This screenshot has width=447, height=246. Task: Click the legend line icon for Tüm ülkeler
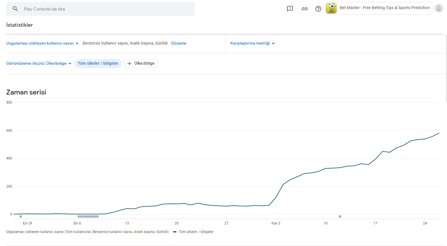175,232
